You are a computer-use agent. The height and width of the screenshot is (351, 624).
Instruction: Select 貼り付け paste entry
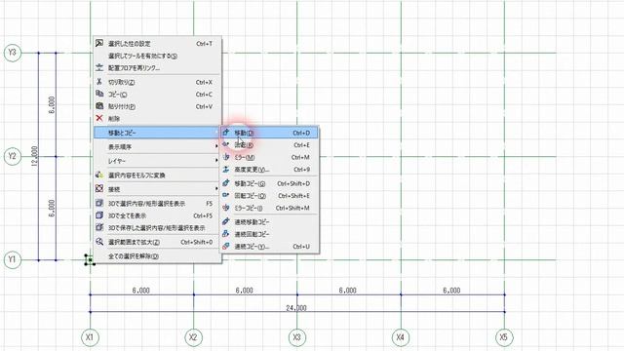(157, 106)
